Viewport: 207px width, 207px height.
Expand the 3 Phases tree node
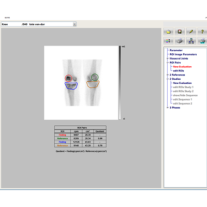click(x=167, y=108)
